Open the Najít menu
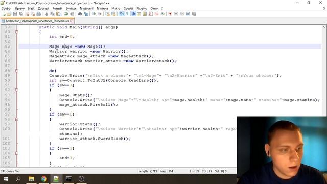The height and width of the screenshot is (184, 327). coord(31,8)
